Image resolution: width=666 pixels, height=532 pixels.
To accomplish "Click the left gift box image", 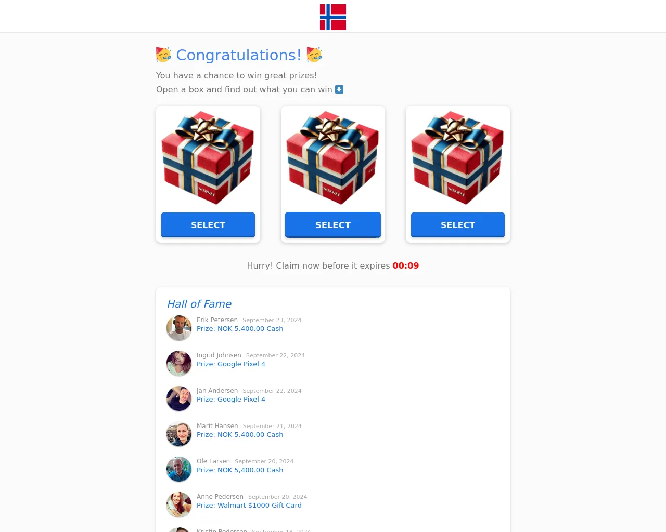I will click(208, 158).
